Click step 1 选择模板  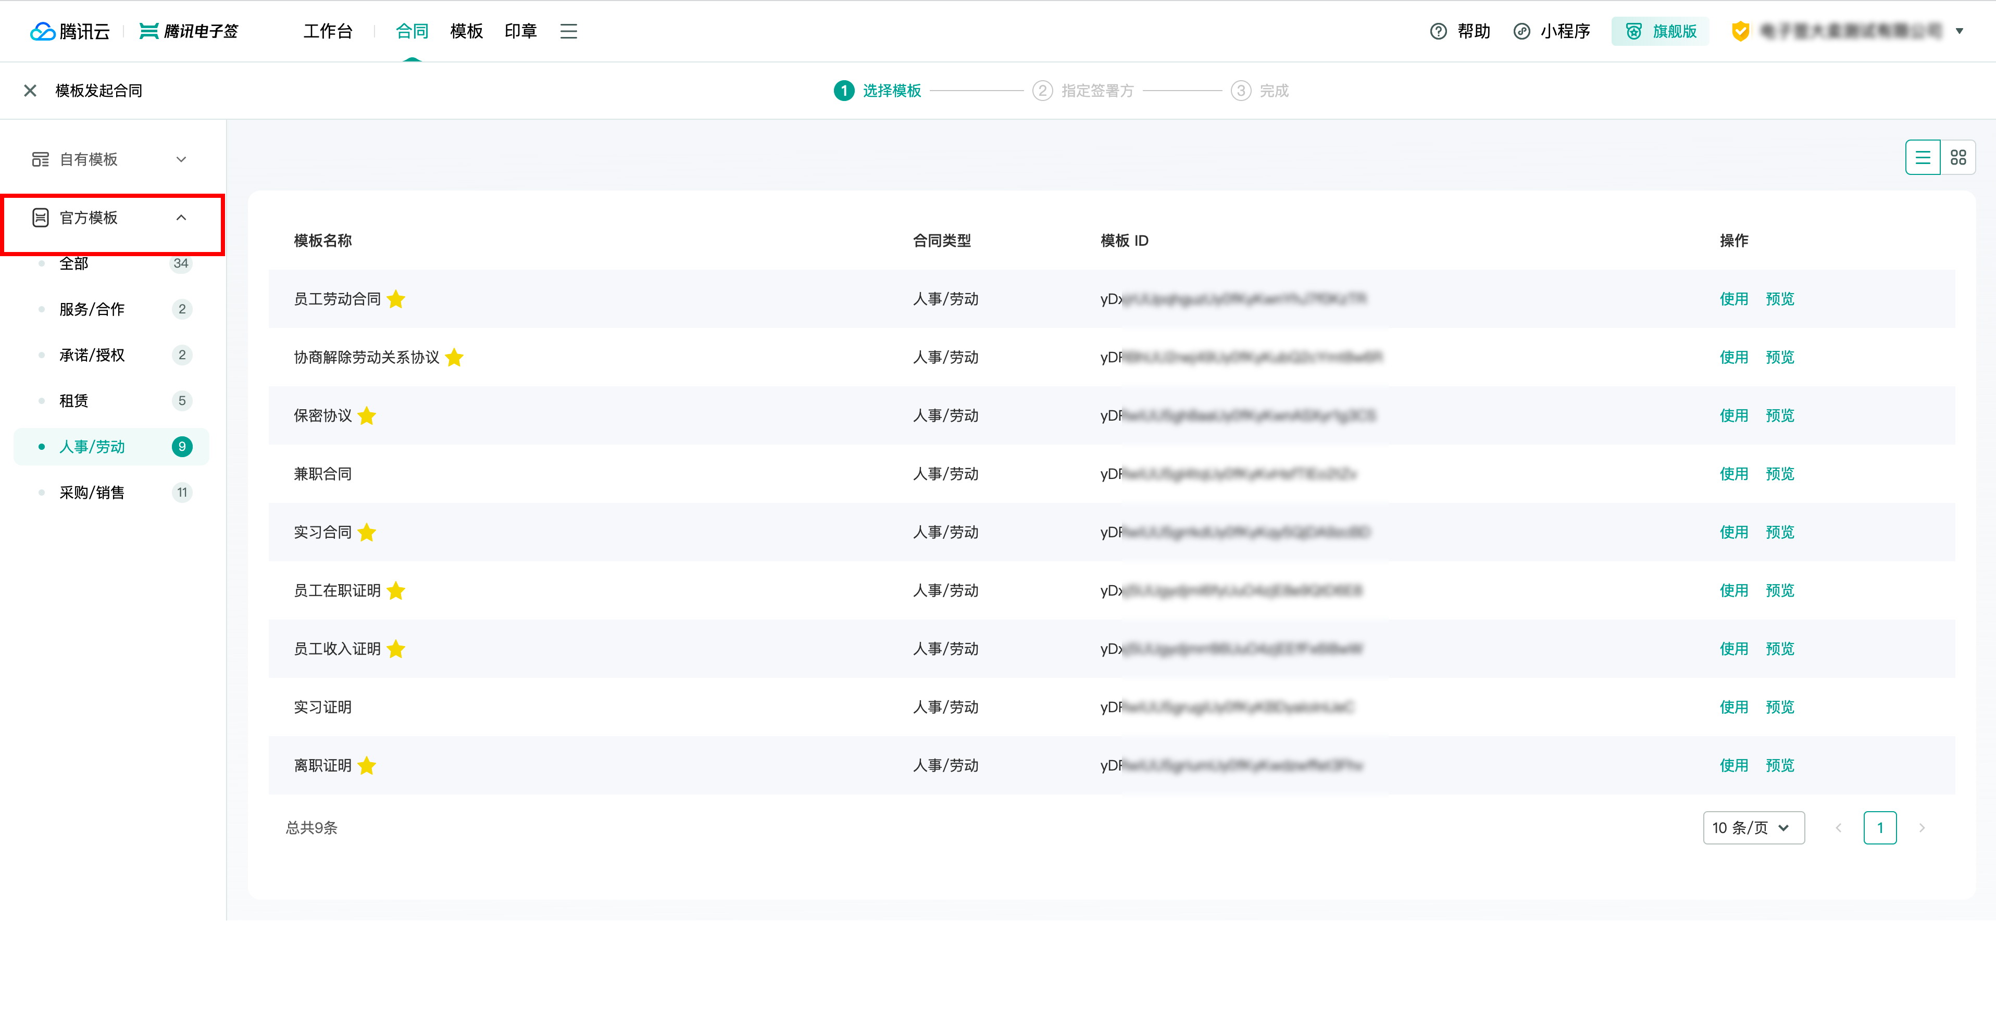point(877,91)
